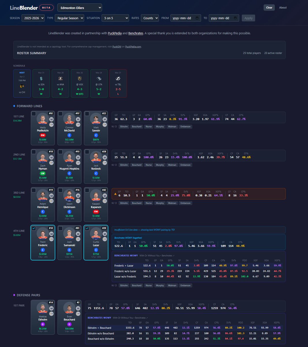The height and width of the screenshot is (347, 308).
Task: Open top round link icon on Ekholm card
Action: (x=51, y=308)
